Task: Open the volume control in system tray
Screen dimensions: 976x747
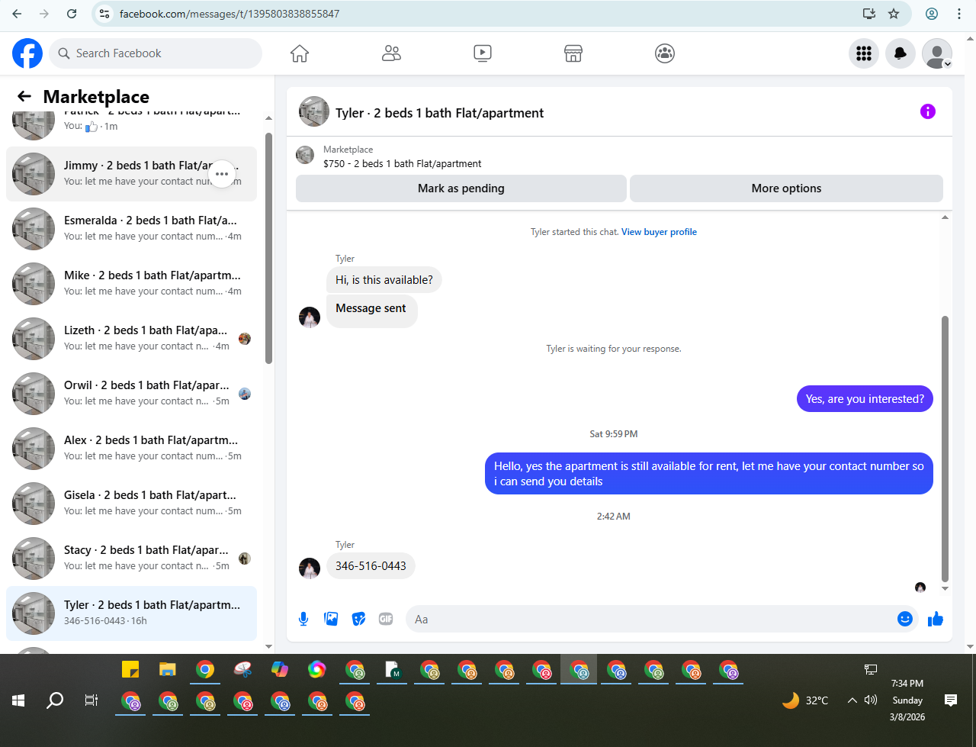Action: tap(871, 700)
